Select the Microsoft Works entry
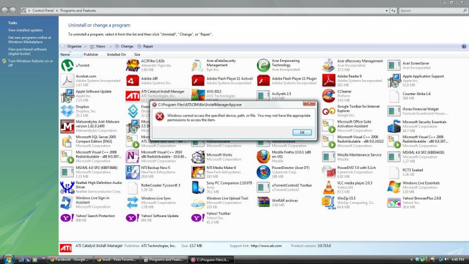The width and height of the screenshot is (469, 264). (x=222, y=157)
